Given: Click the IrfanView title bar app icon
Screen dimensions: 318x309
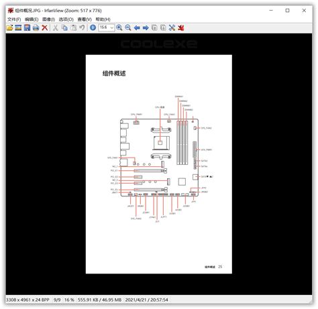Looking at the screenshot, I should pyautogui.click(x=11, y=11).
